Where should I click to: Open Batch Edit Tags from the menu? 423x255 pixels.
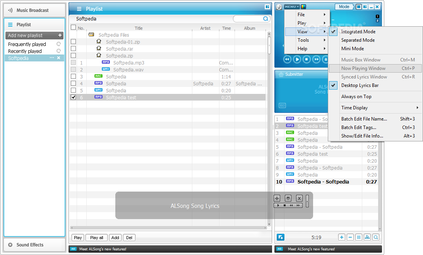(x=375, y=127)
